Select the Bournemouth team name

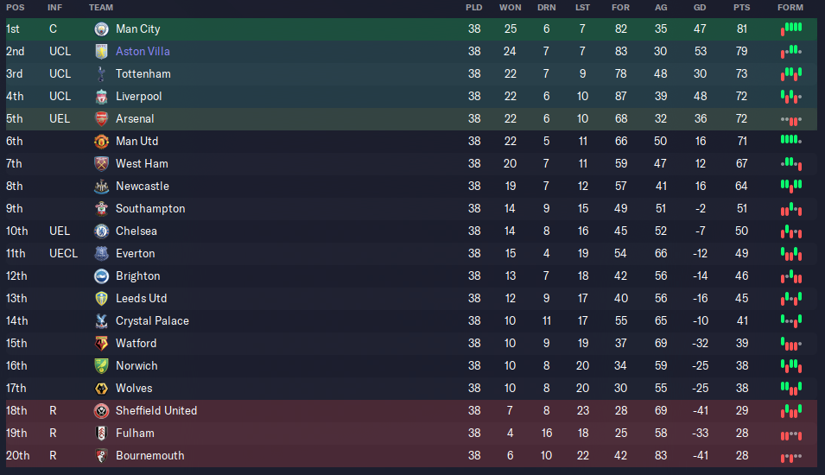click(150, 455)
